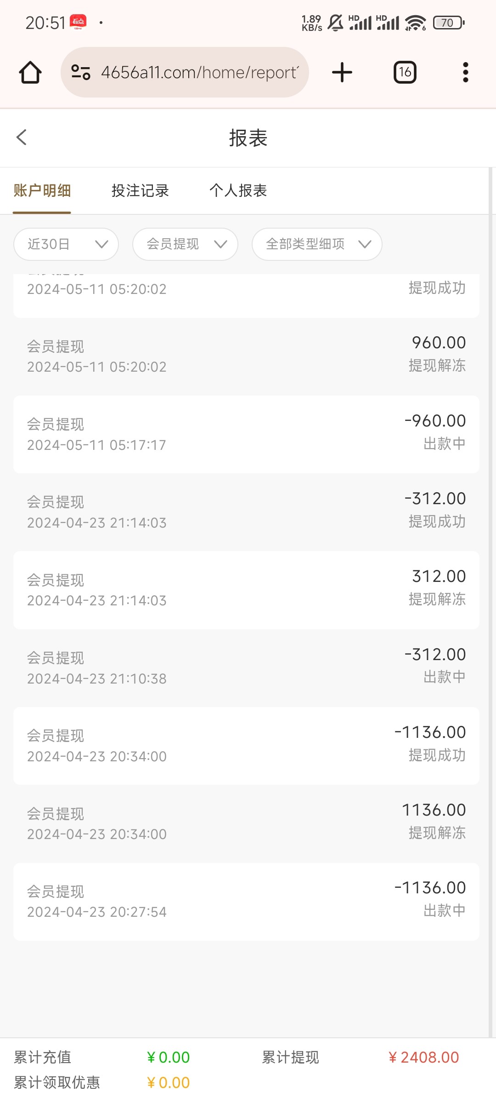Open a new browser tab
This screenshot has width=496, height=1104.
[342, 72]
